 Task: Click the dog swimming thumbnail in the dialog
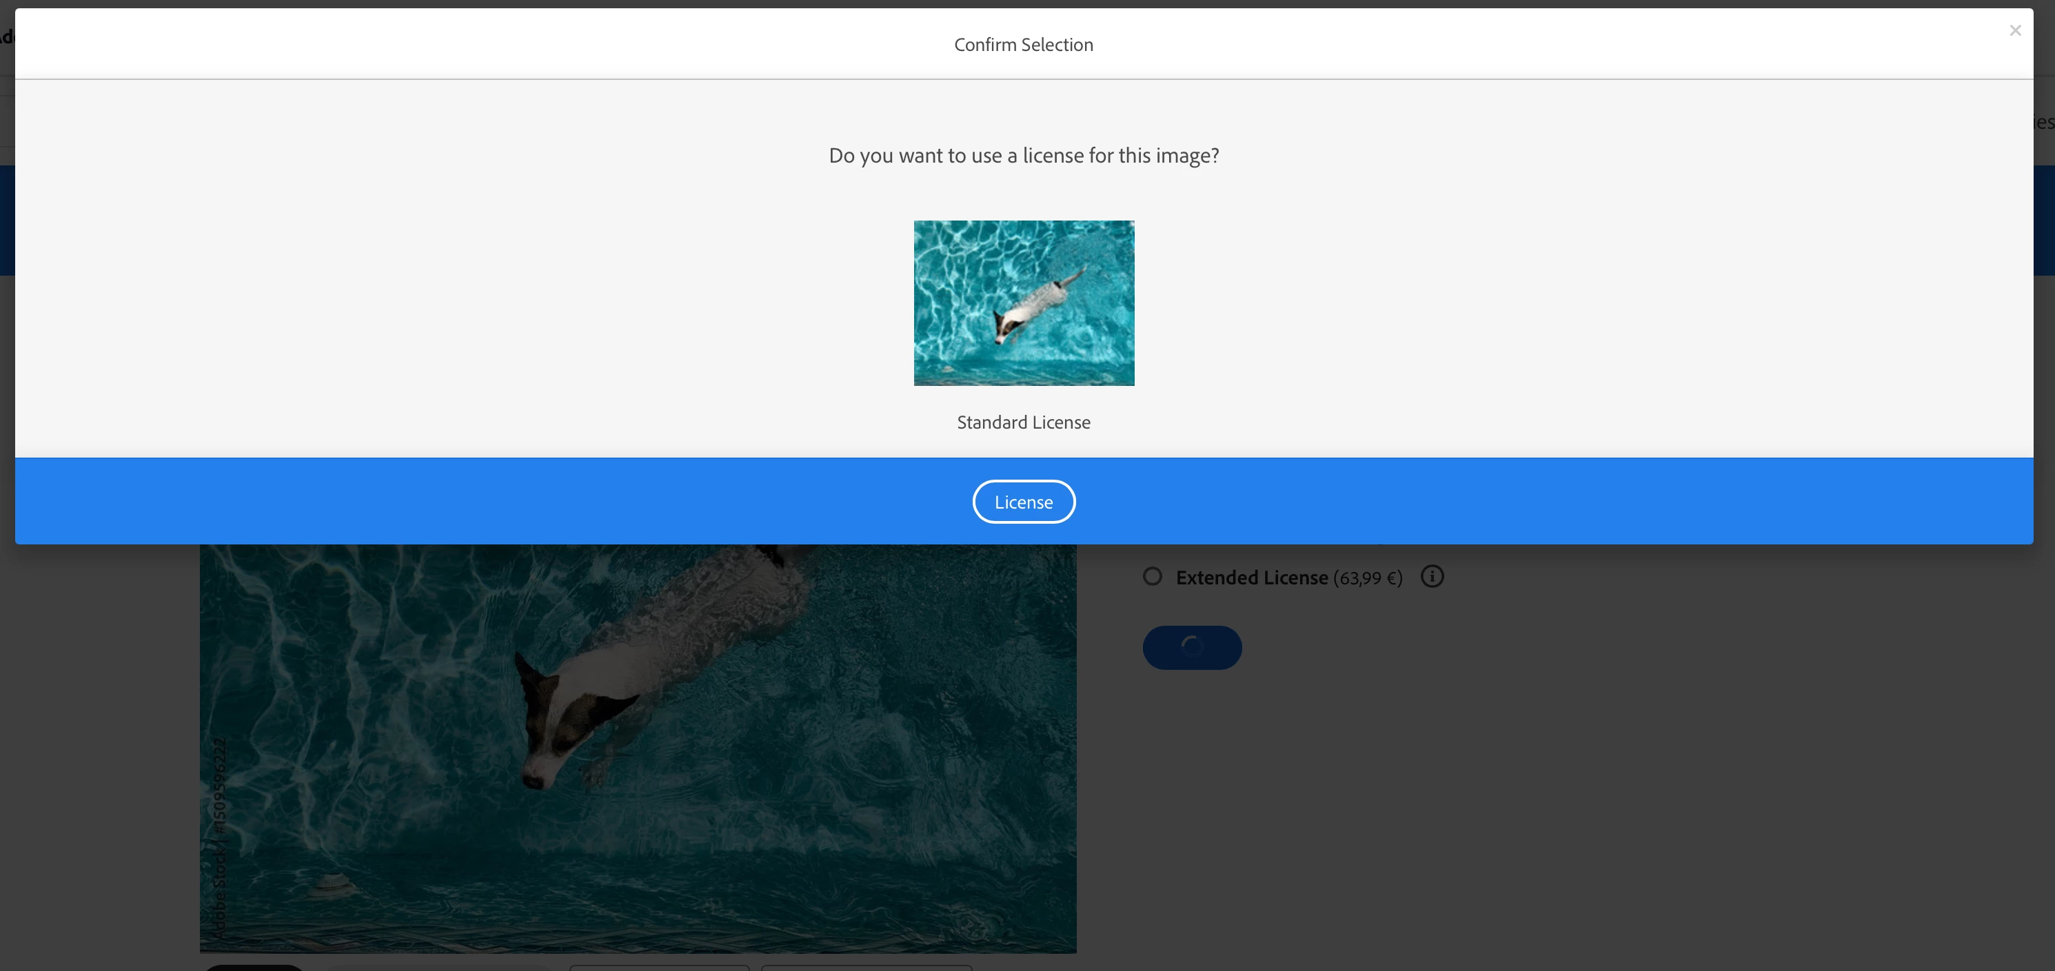1024,303
